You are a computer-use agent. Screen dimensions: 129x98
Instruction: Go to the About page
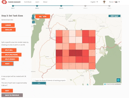45,2
